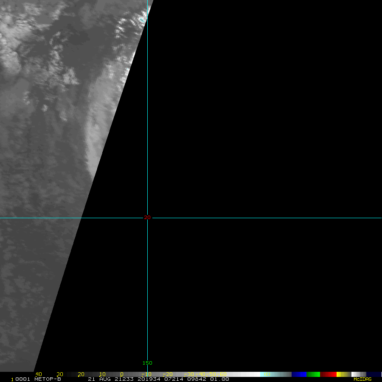Click the 20 temperature mark on the color scale

(x=81, y=374)
